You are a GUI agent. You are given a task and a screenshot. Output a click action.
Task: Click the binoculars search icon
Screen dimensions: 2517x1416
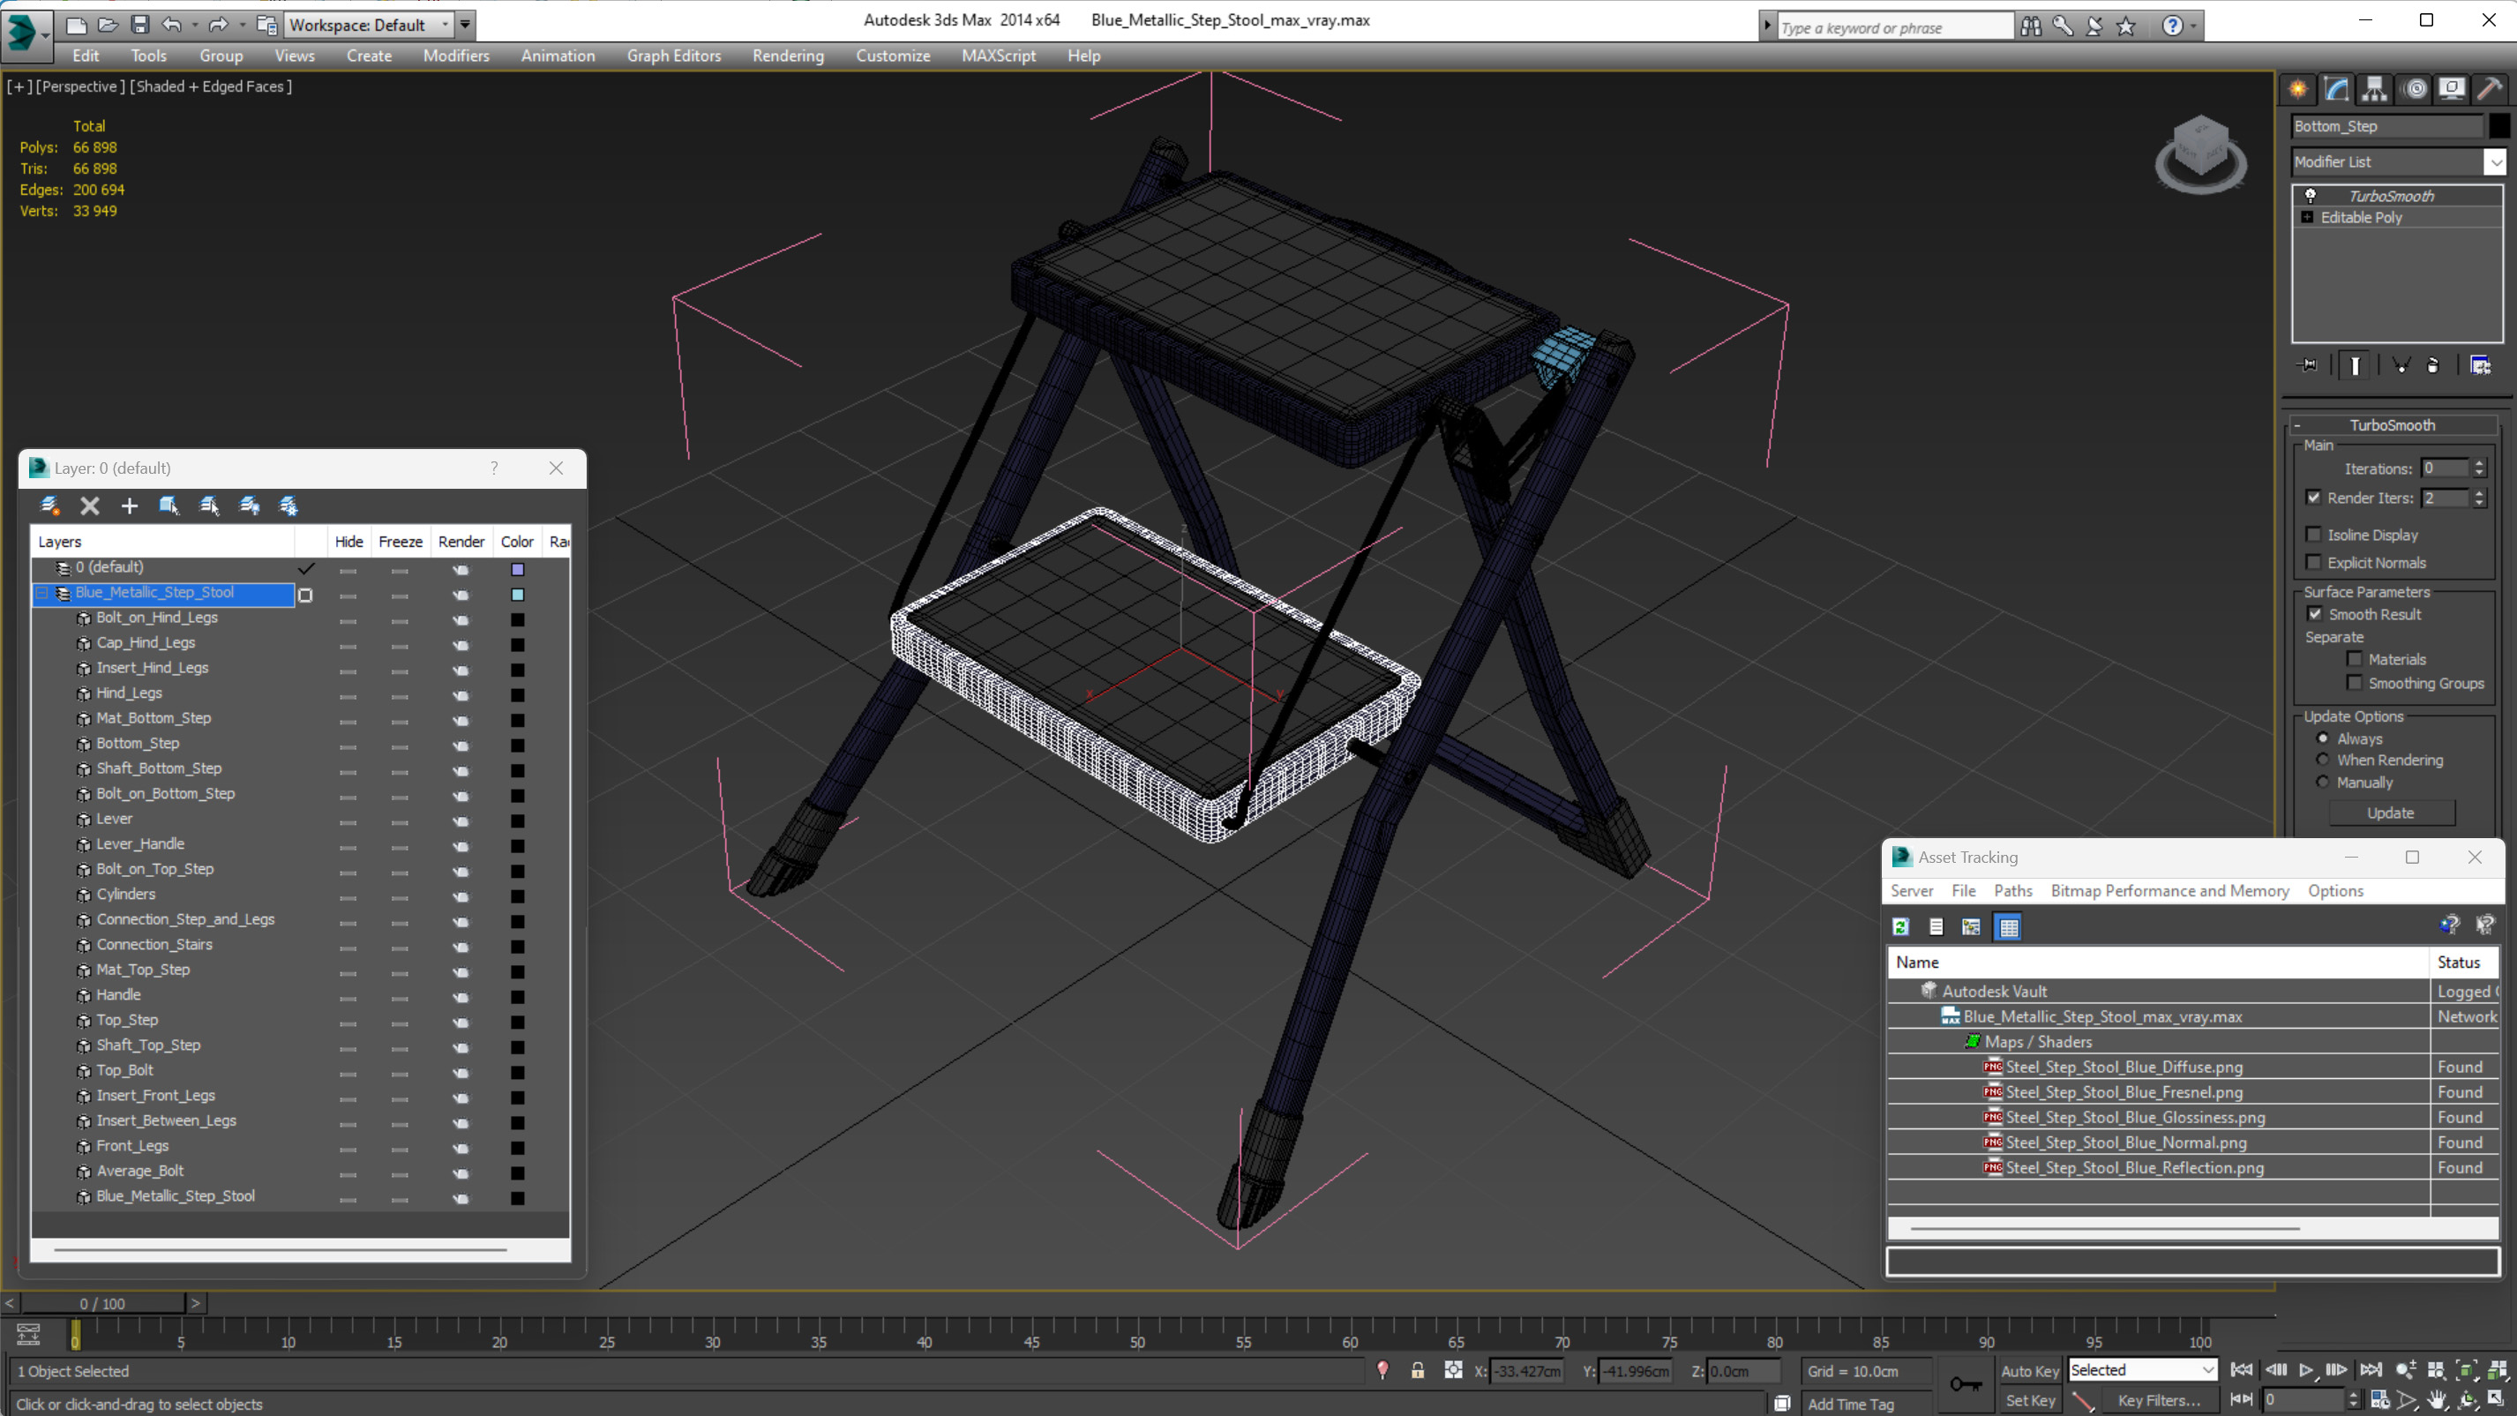[x=2030, y=26]
